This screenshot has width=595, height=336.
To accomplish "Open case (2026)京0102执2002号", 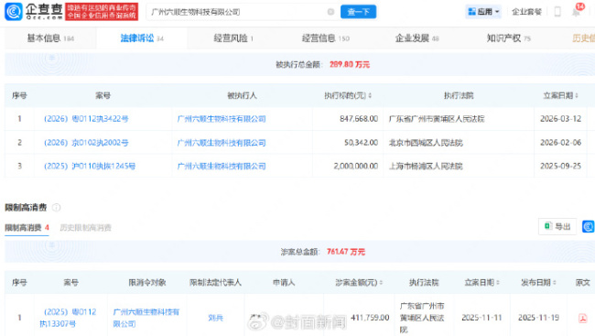I will pos(86,143).
